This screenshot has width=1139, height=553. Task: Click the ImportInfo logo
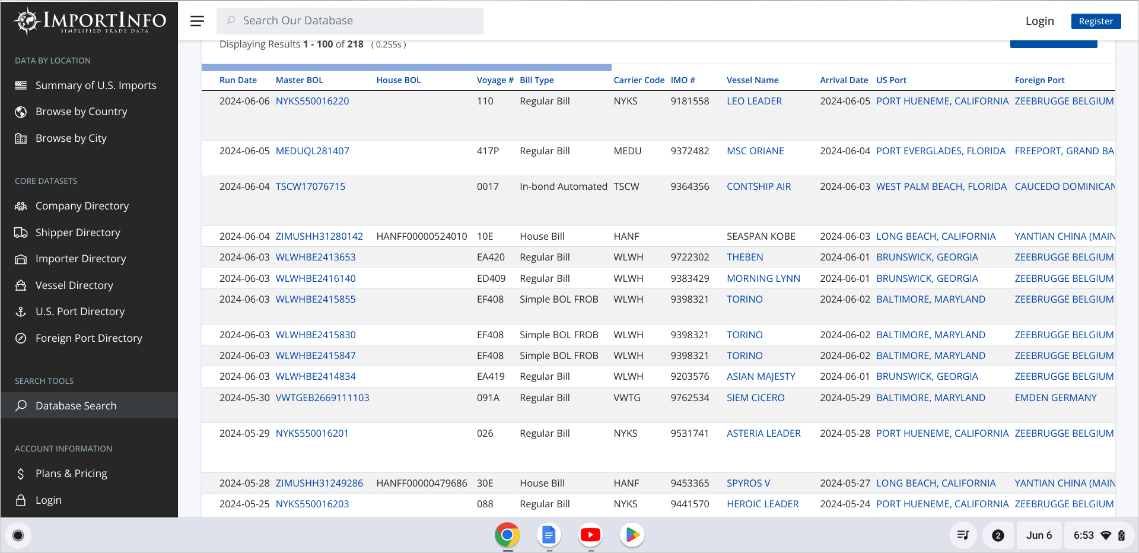(x=90, y=21)
